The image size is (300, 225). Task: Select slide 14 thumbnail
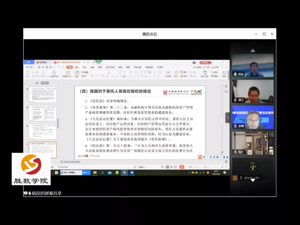point(43,95)
